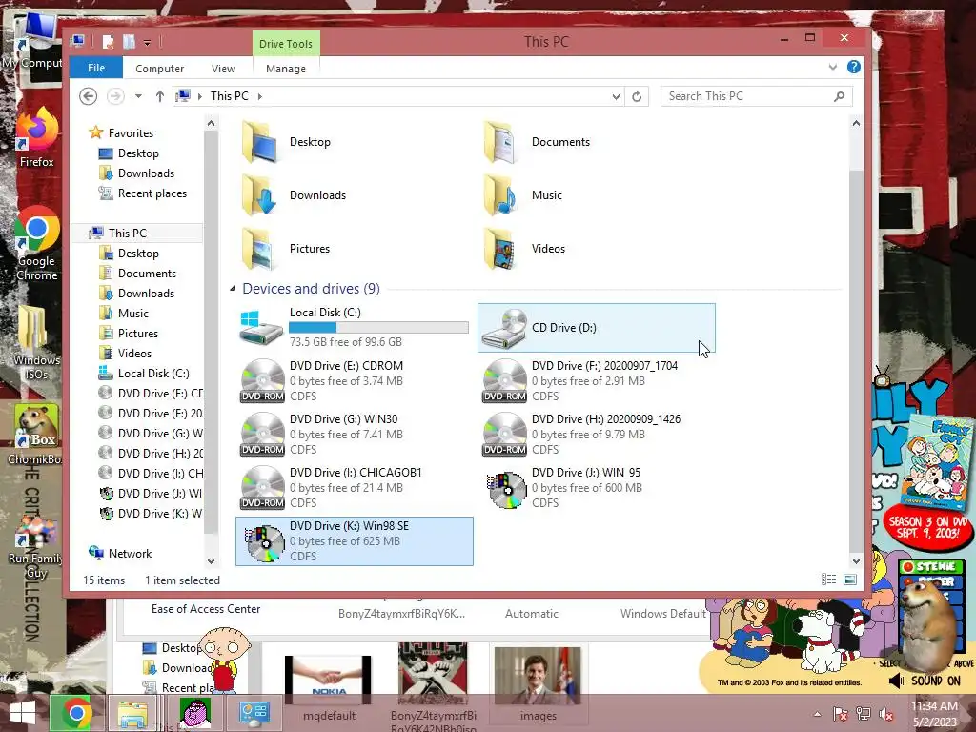Screen dimensions: 976x732
Task: Go up one folder level
Action: point(160,96)
